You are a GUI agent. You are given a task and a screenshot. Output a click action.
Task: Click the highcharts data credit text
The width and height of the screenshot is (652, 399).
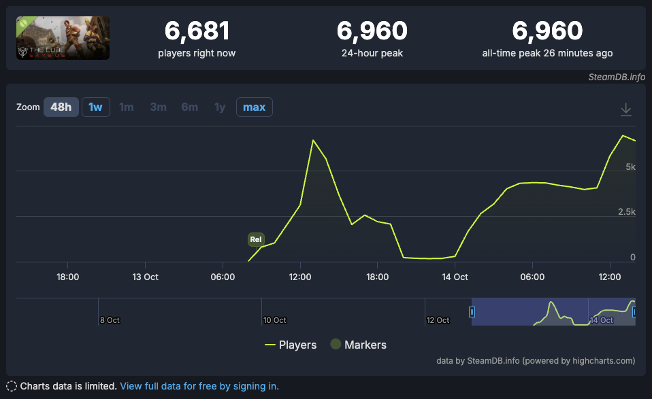click(535, 361)
